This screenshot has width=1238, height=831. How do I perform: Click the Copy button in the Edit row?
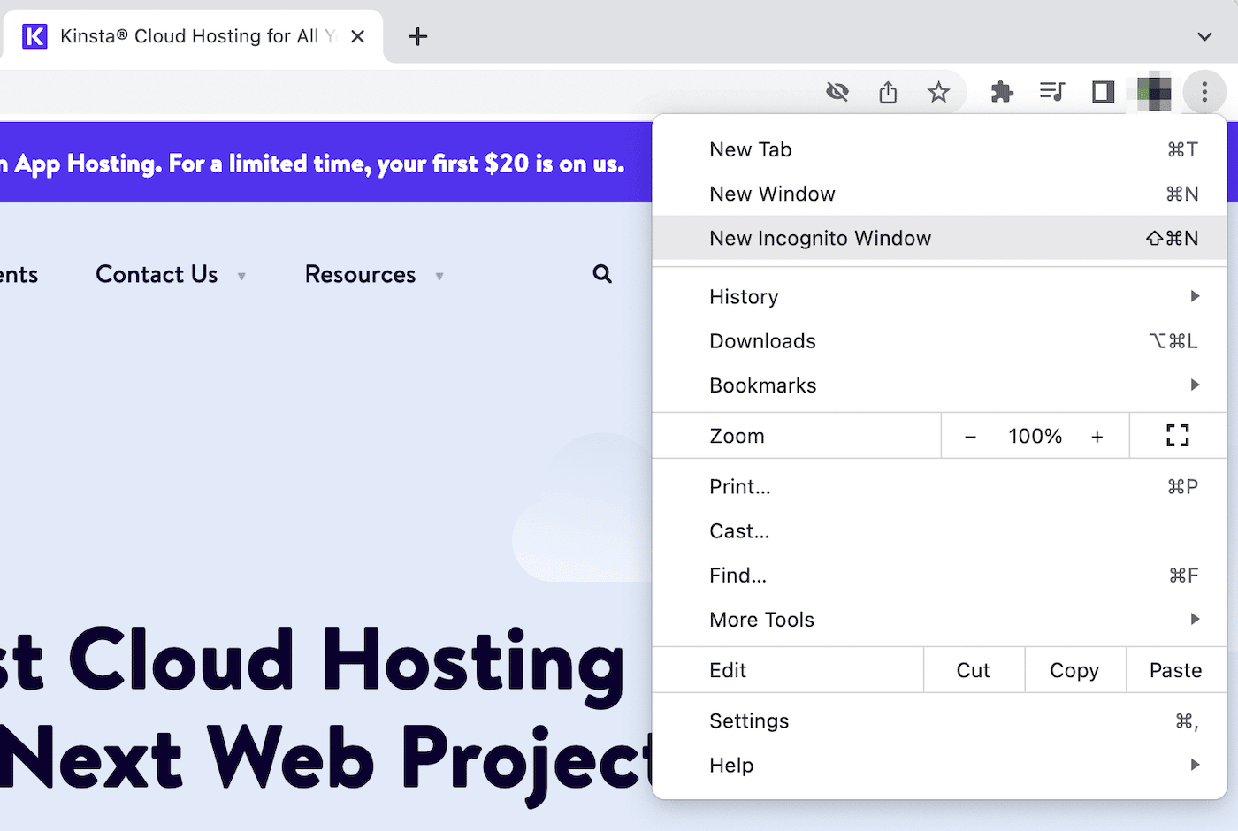[1074, 669]
